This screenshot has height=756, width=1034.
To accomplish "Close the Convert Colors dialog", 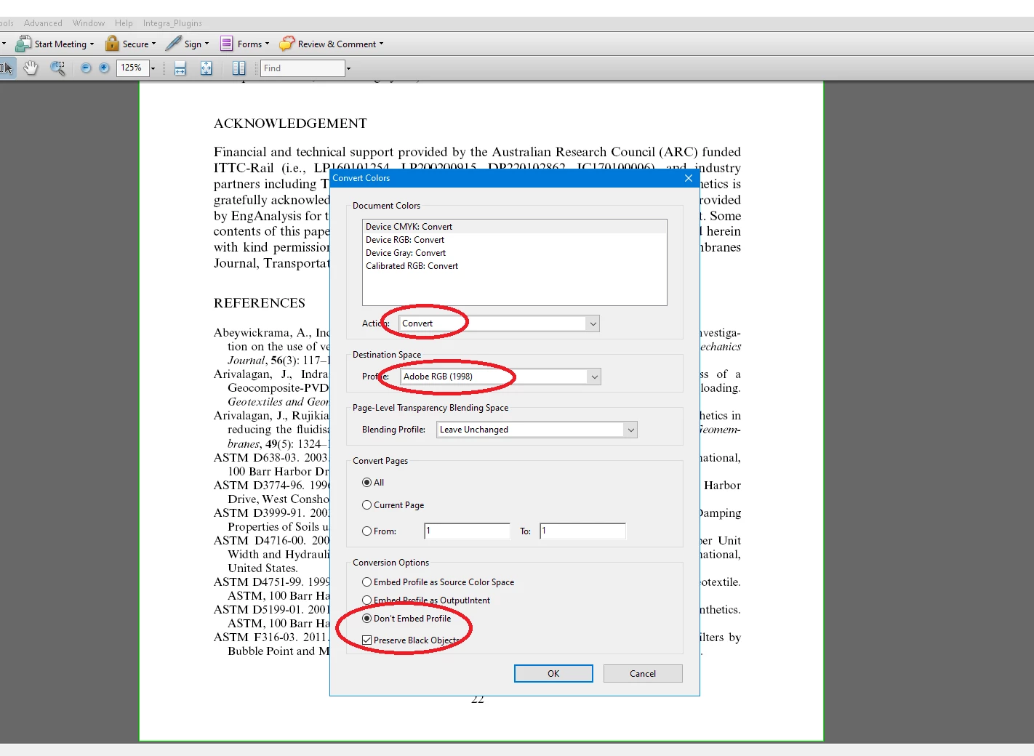I will point(689,178).
